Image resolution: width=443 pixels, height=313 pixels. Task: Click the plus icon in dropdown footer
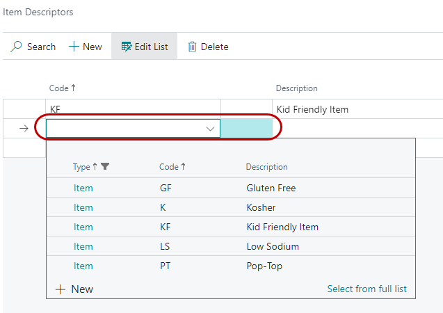[61, 289]
